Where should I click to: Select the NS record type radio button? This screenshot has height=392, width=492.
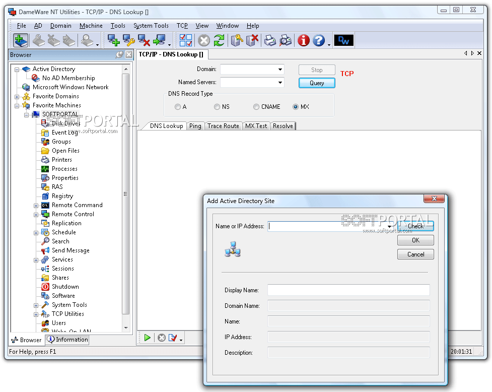pyautogui.click(x=217, y=107)
